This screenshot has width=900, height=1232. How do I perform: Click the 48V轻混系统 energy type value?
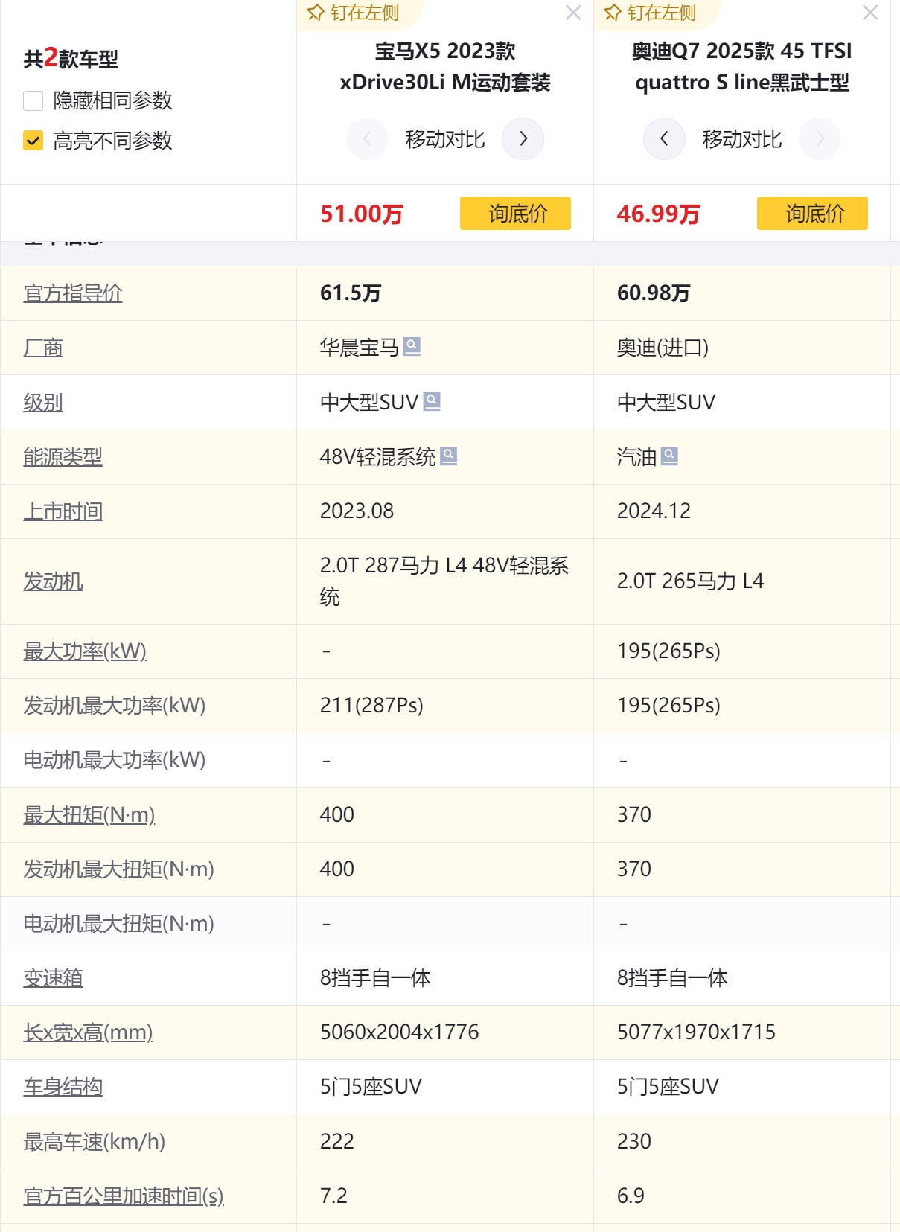tap(377, 457)
